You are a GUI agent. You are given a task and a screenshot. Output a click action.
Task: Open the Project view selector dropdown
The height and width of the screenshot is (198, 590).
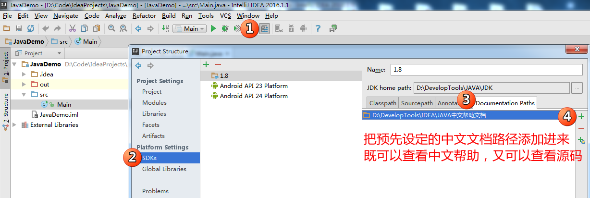point(60,53)
